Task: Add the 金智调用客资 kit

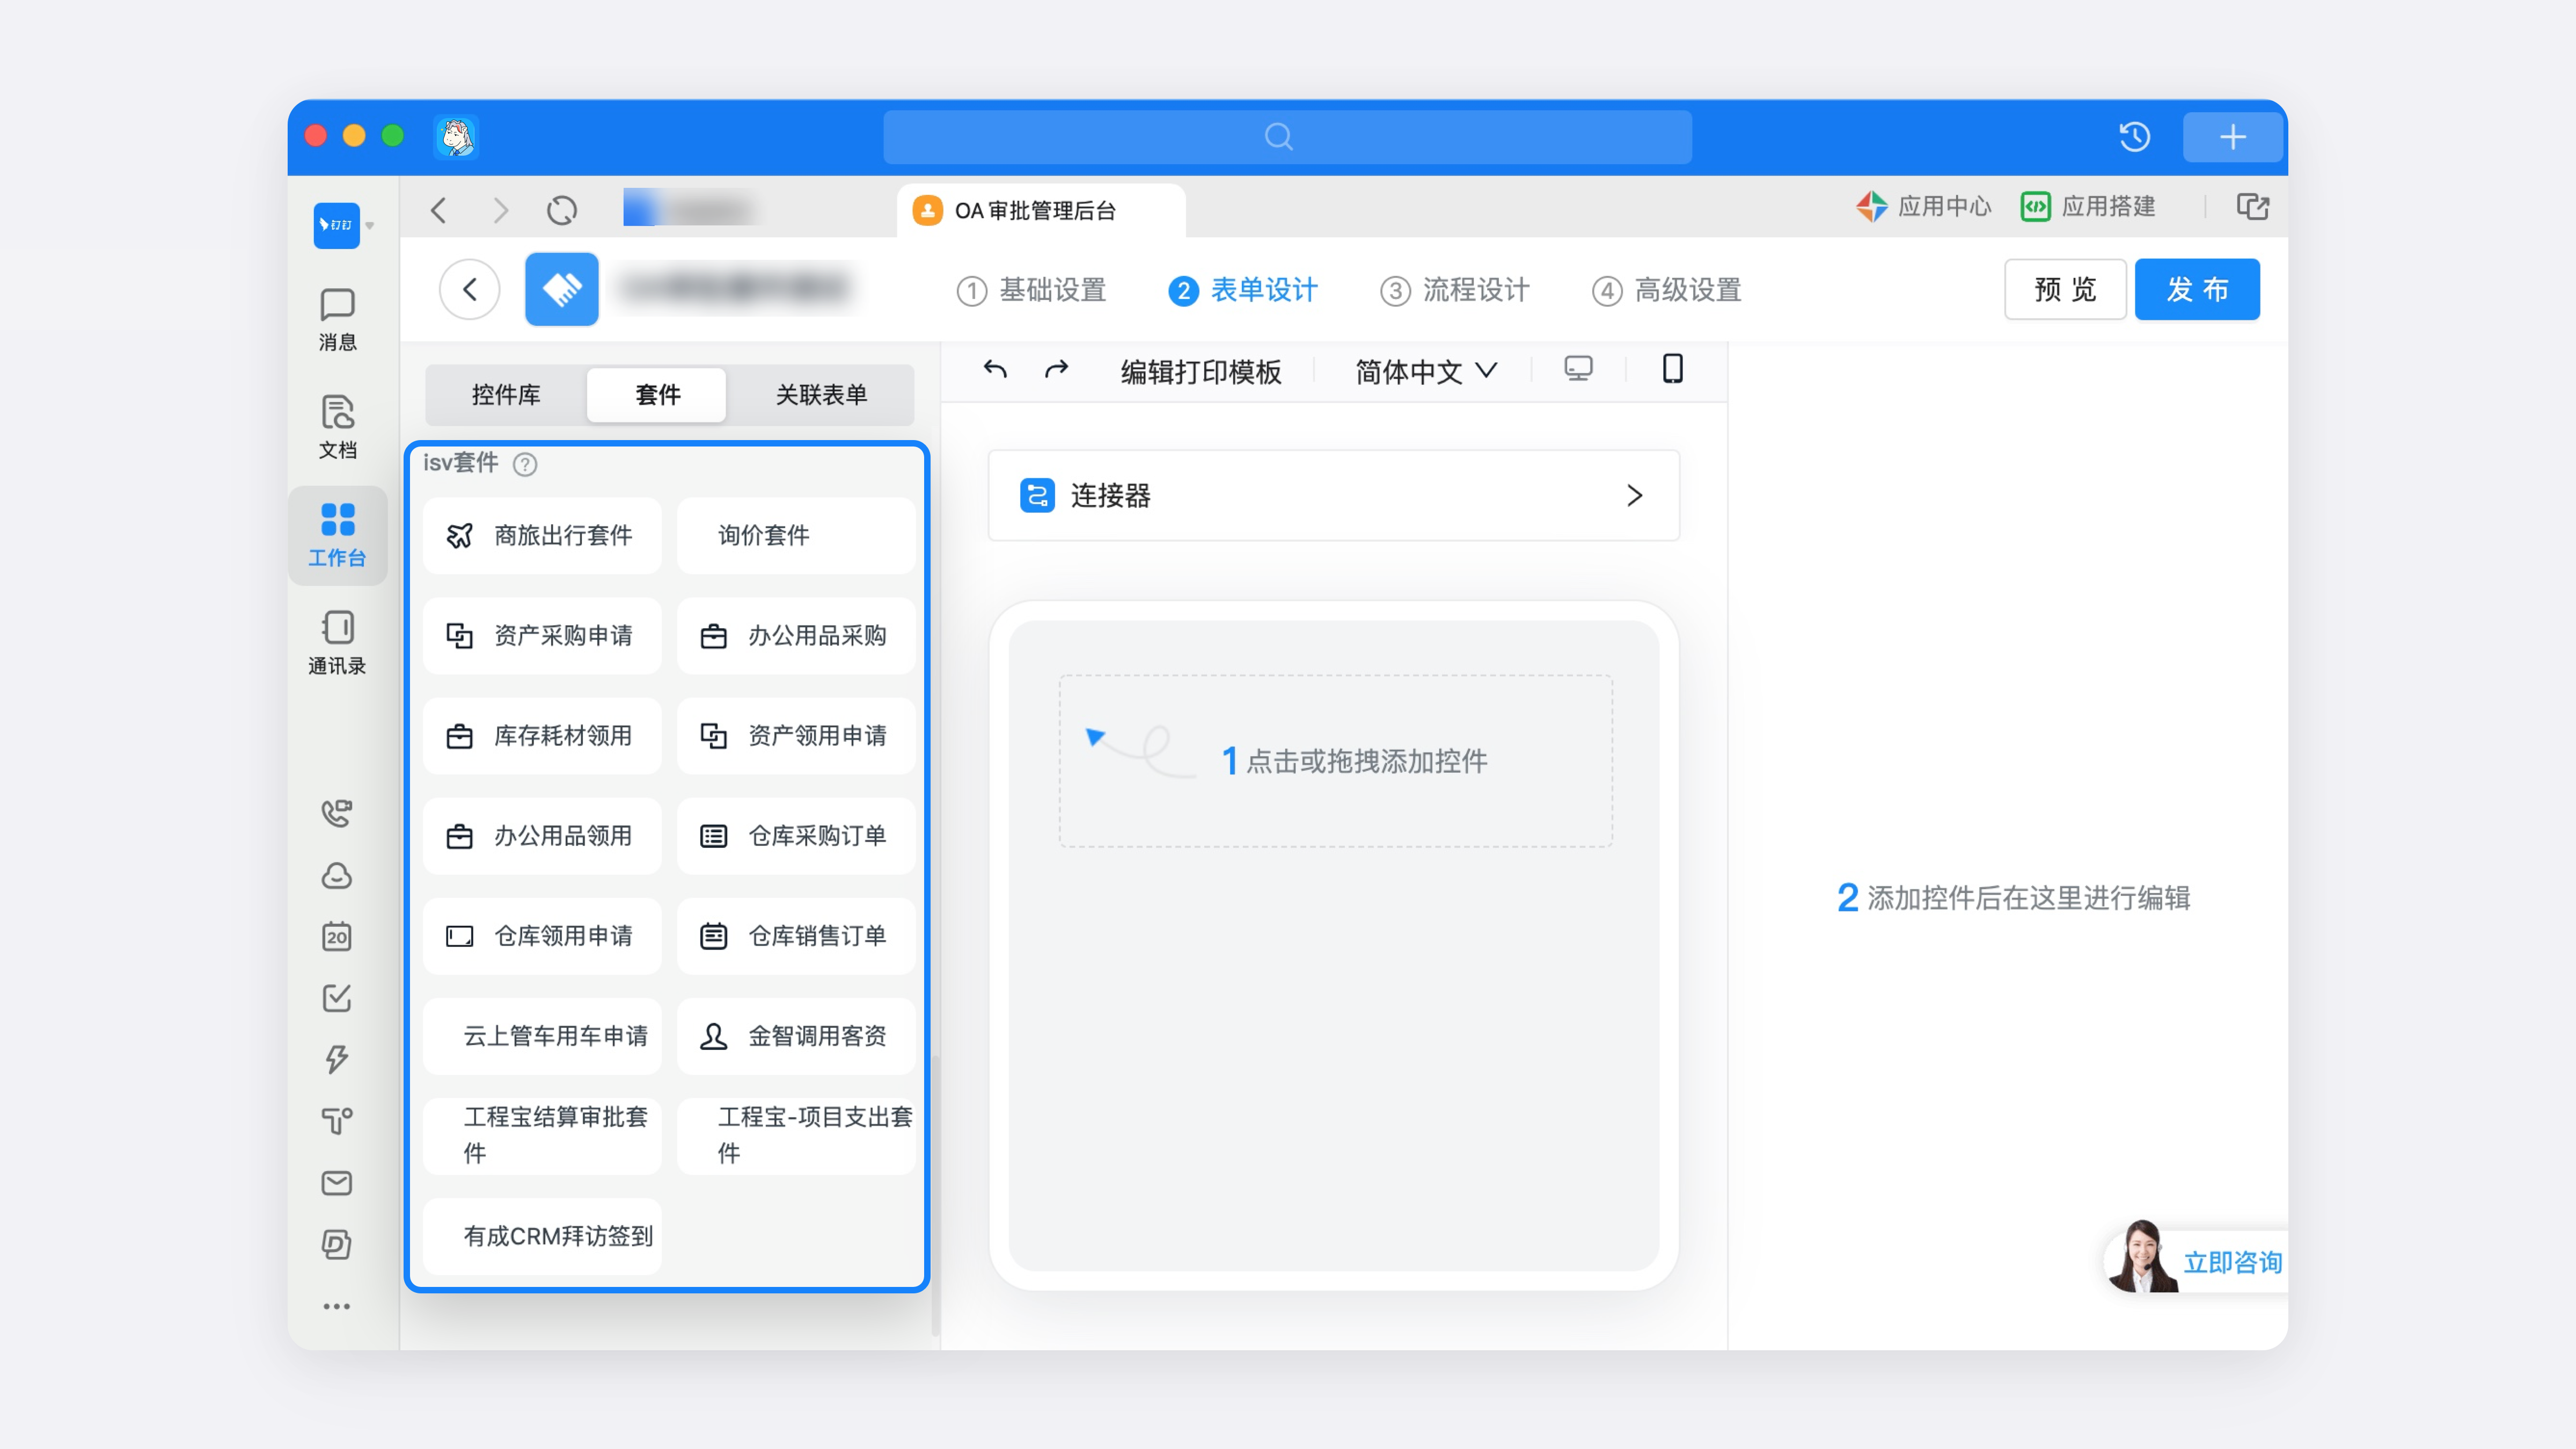Action: tap(796, 1035)
